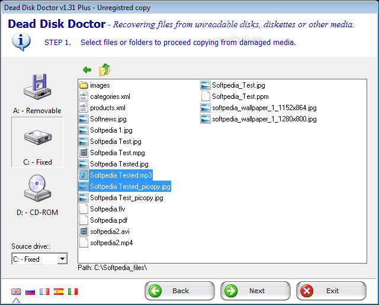379x305 pixels.
Task: Select file name Softnews.jpg
Action: (x=108, y=119)
